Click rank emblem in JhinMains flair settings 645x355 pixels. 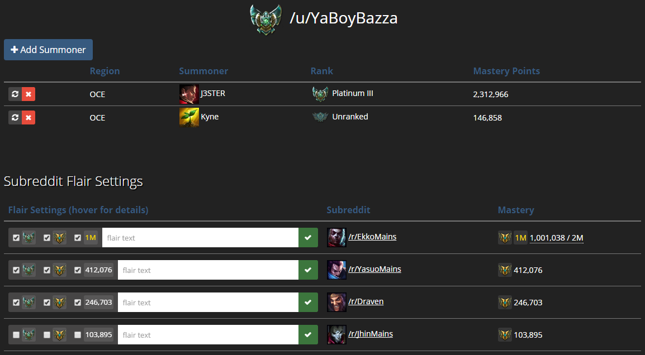click(29, 335)
